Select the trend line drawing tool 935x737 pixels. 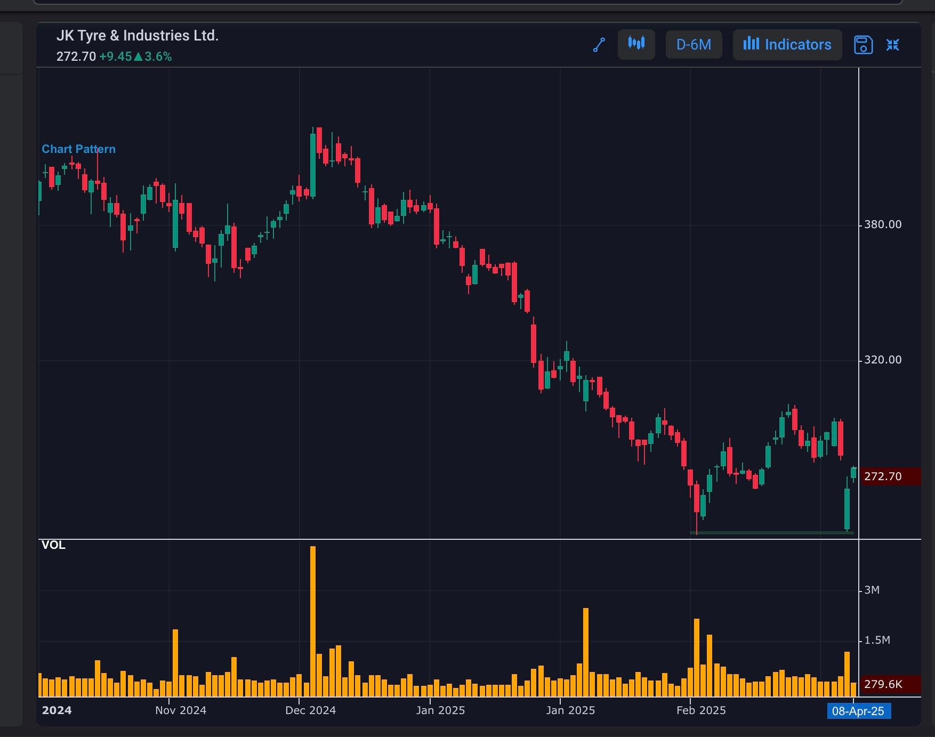(599, 45)
